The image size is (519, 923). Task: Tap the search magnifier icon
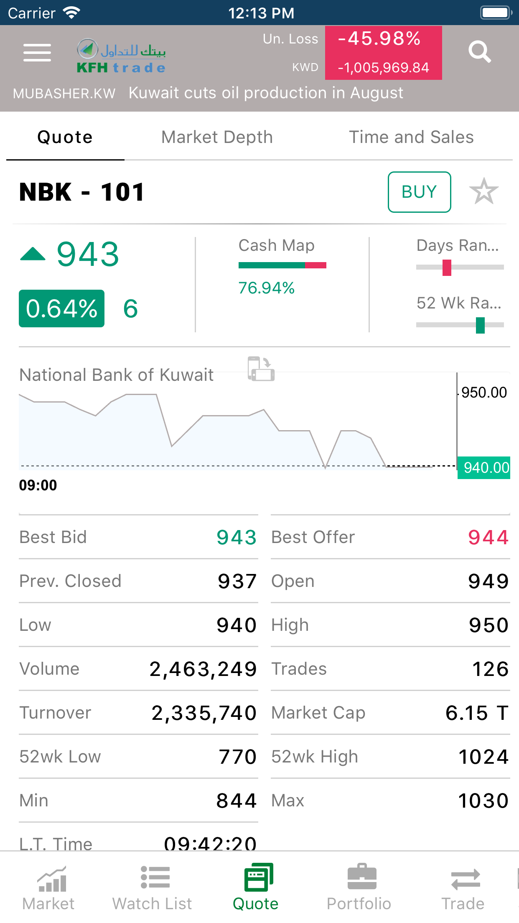[x=479, y=52]
